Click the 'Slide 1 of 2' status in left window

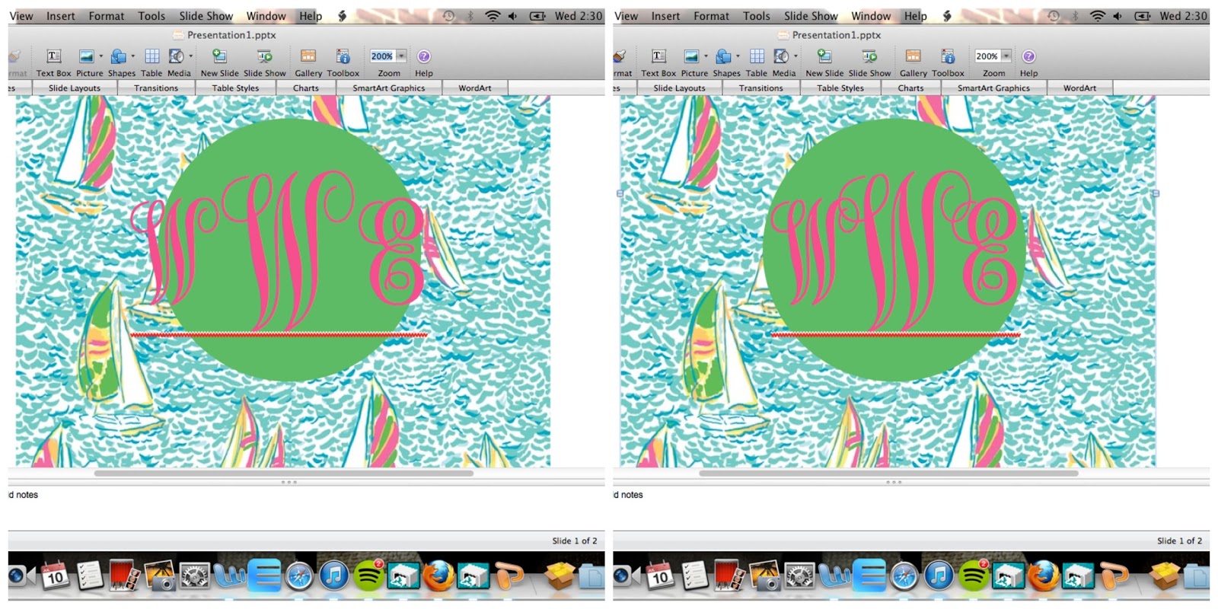pyautogui.click(x=575, y=540)
